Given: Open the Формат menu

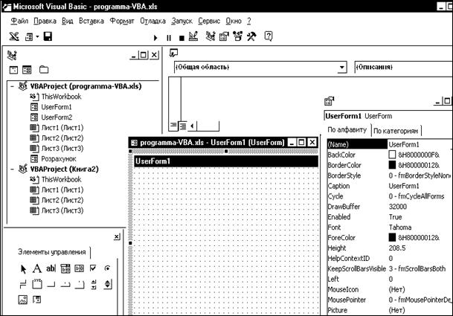Looking at the screenshot, I should tap(122, 21).
